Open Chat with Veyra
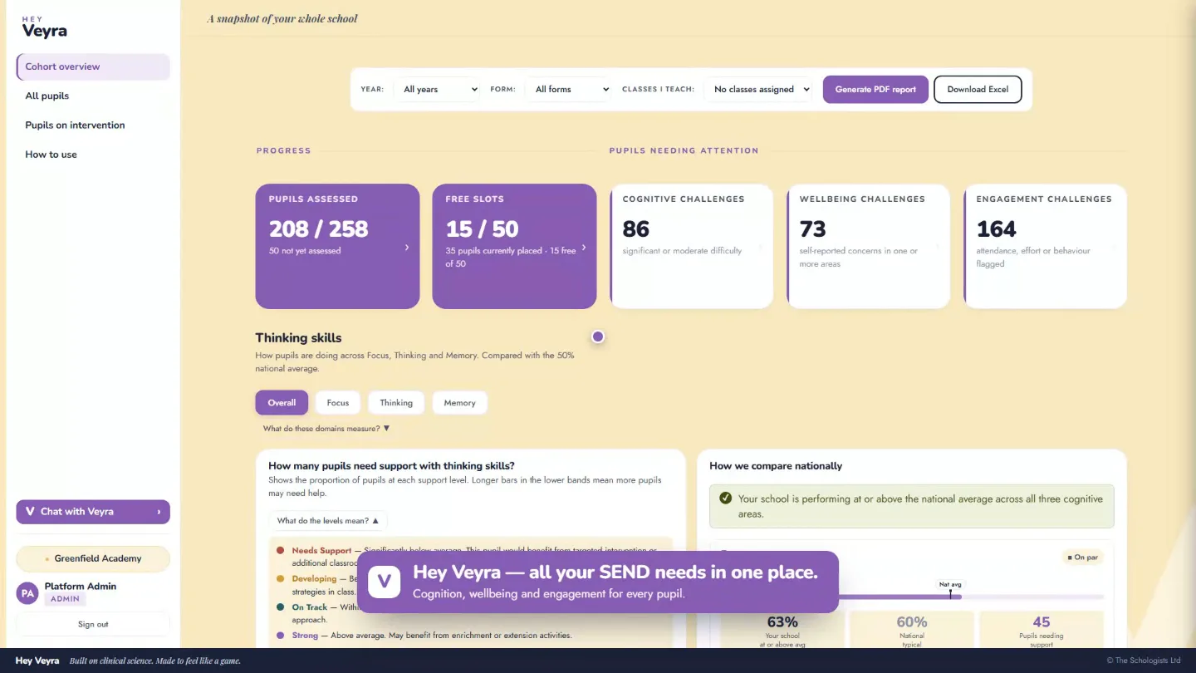1196x673 pixels. pos(93,512)
